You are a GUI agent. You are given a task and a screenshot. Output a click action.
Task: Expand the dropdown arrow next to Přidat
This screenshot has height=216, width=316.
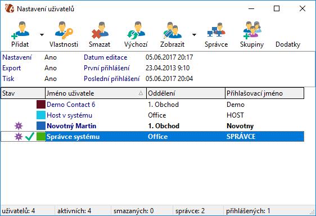[42, 35]
